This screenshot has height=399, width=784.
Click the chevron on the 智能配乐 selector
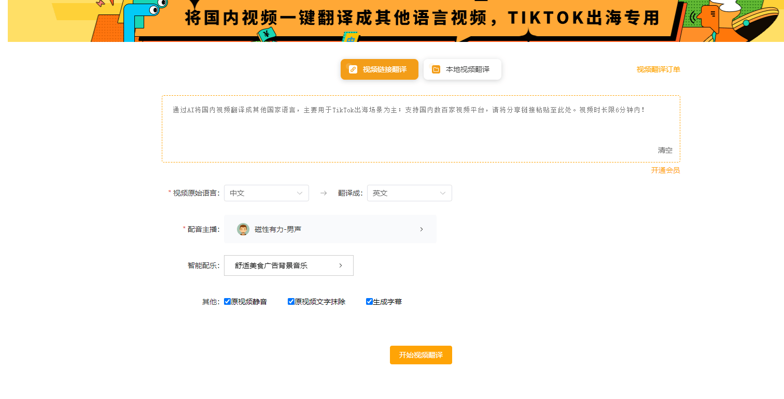tap(341, 265)
